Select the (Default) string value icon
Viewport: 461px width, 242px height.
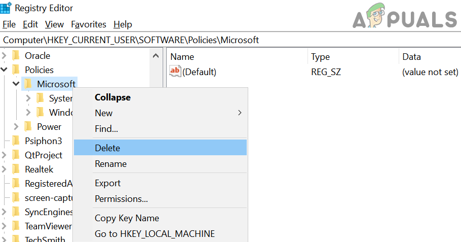pyautogui.click(x=175, y=72)
